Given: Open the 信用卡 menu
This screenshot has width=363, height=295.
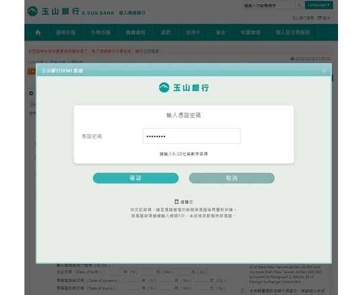Looking at the screenshot, I should pyautogui.click(x=193, y=32).
